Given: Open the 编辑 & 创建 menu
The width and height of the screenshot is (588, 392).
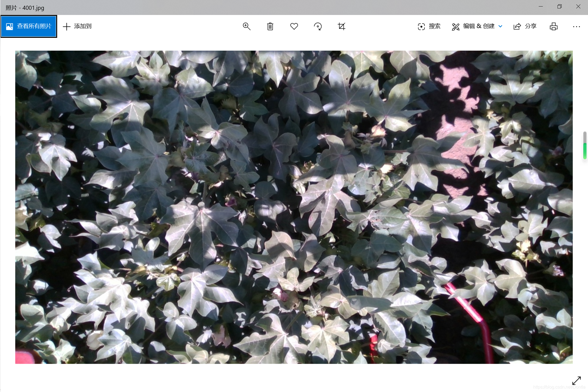Looking at the screenshot, I should click(474, 26).
